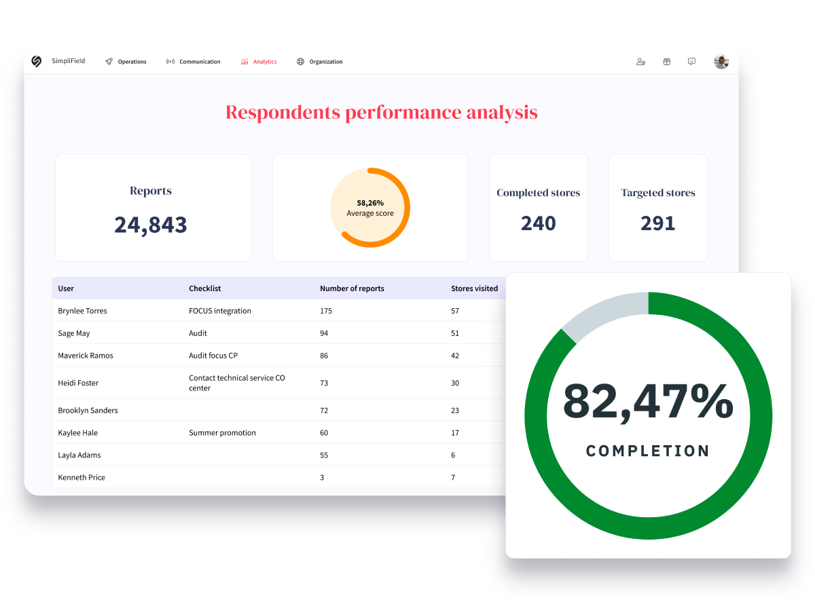The width and height of the screenshot is (815, 602).
Task: Click the 94 reports value
Action: [324, 333]
